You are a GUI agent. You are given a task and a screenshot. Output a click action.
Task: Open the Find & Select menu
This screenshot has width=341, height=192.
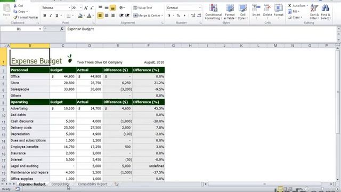pos(326,12)
